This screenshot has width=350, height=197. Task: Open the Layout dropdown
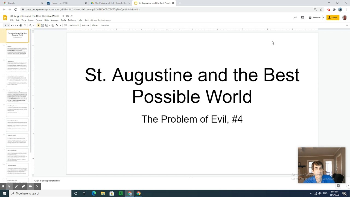tap(85, 25)
